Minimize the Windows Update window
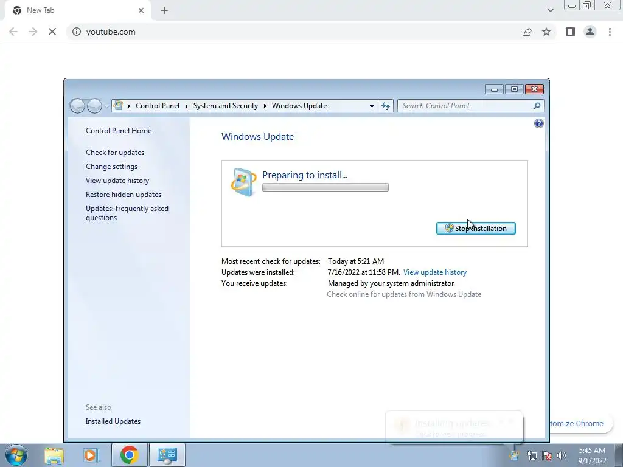623x467 pixels. click(x=494, y=89)
